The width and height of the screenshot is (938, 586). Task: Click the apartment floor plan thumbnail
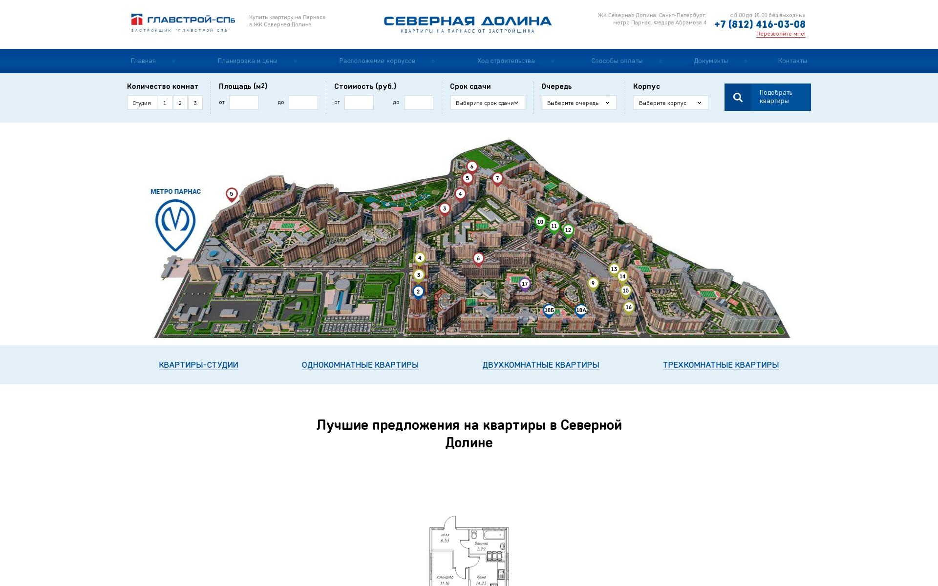(469, 551)
